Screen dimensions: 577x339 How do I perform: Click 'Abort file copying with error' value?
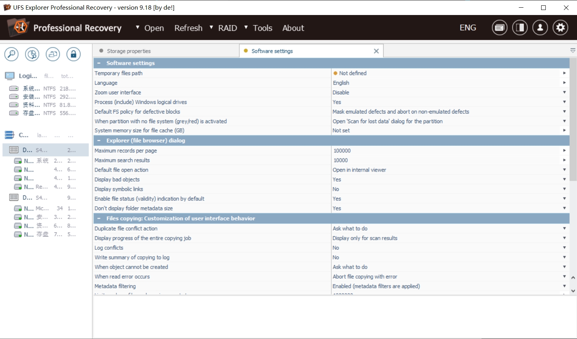(x=365, y=277)
